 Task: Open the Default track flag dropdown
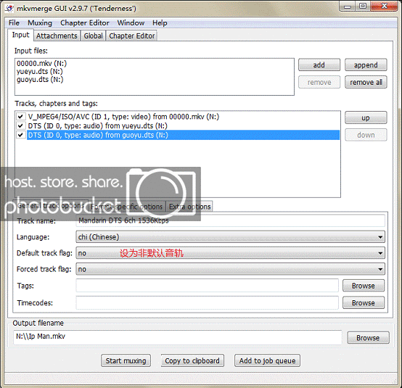pyautogui.click(x=230, y=253)
